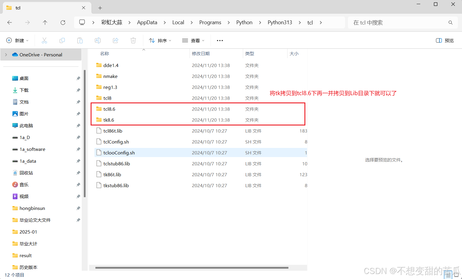
Task: Cut the selected file with scissors icon
Action: coord(44,40)
